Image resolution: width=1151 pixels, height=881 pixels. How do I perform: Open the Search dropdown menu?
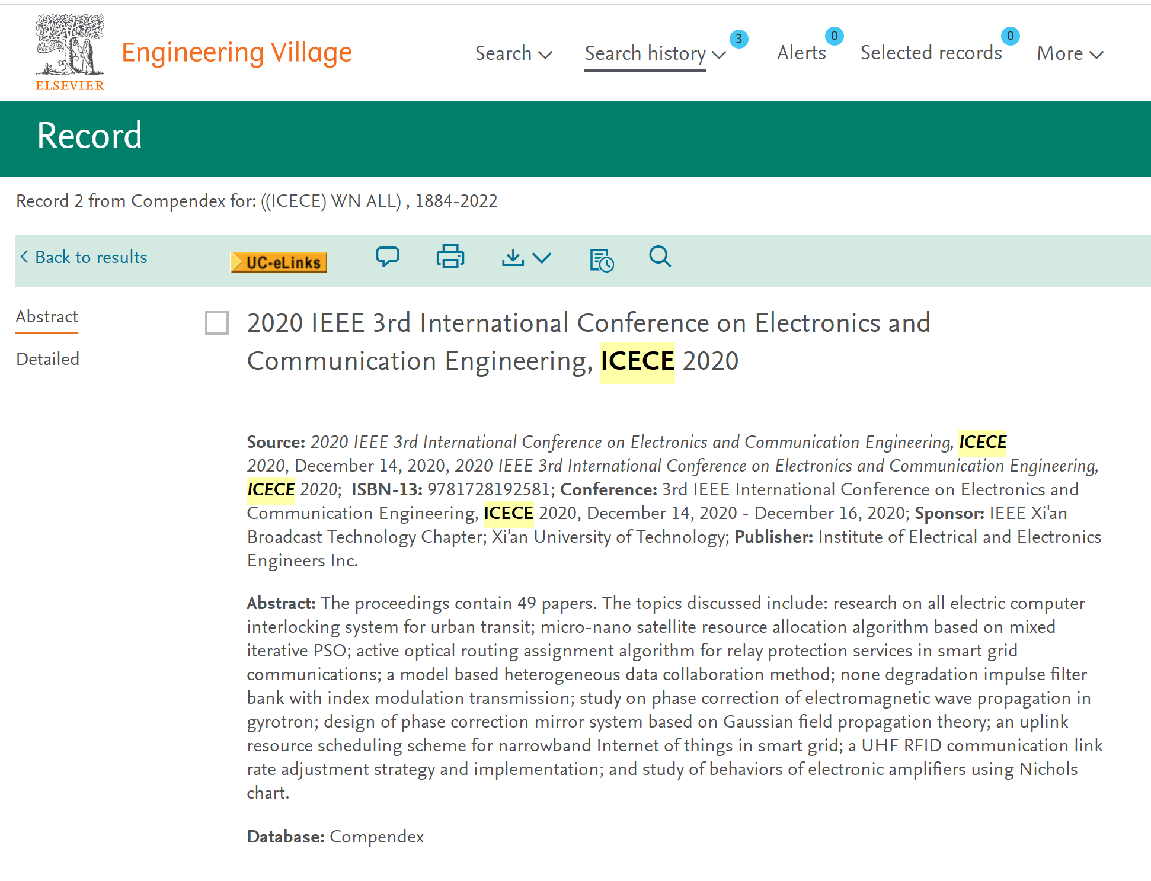click(514, 53)
